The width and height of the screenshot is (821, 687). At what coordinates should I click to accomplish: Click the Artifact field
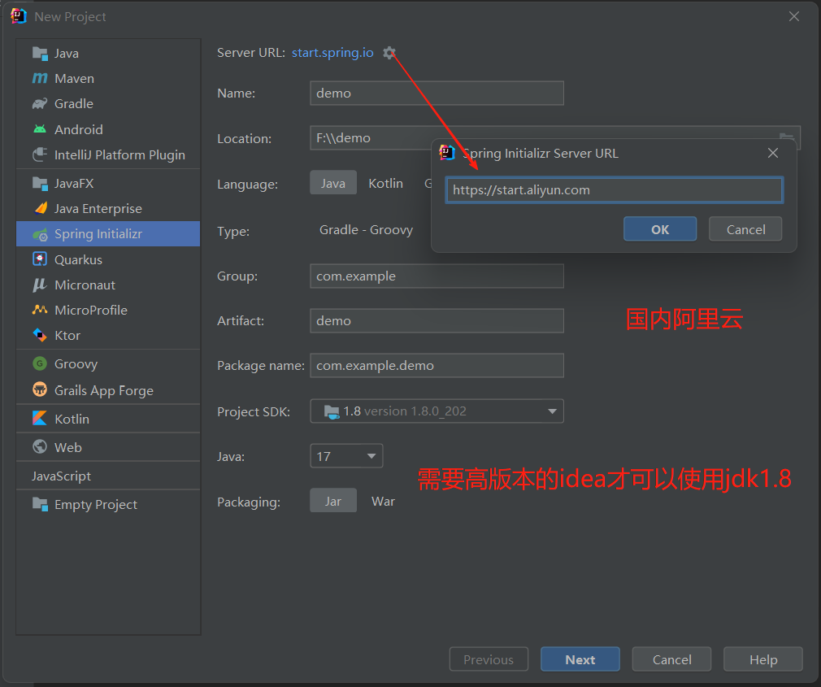click(437, 320)
